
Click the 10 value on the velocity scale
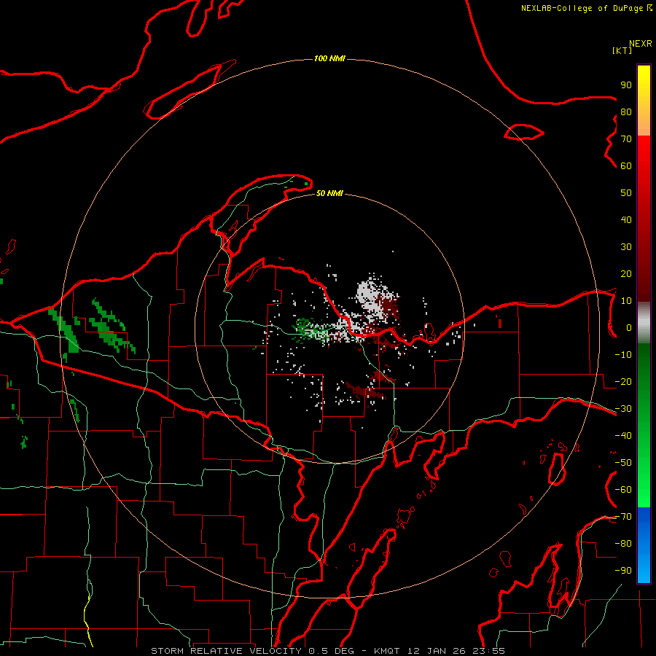point(626,301)
